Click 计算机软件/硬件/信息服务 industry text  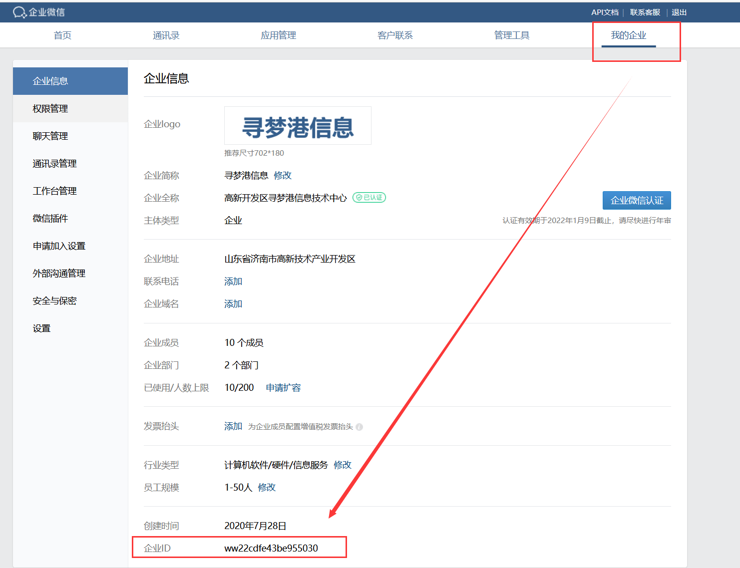pyautogui.click(x=276, y=465)
